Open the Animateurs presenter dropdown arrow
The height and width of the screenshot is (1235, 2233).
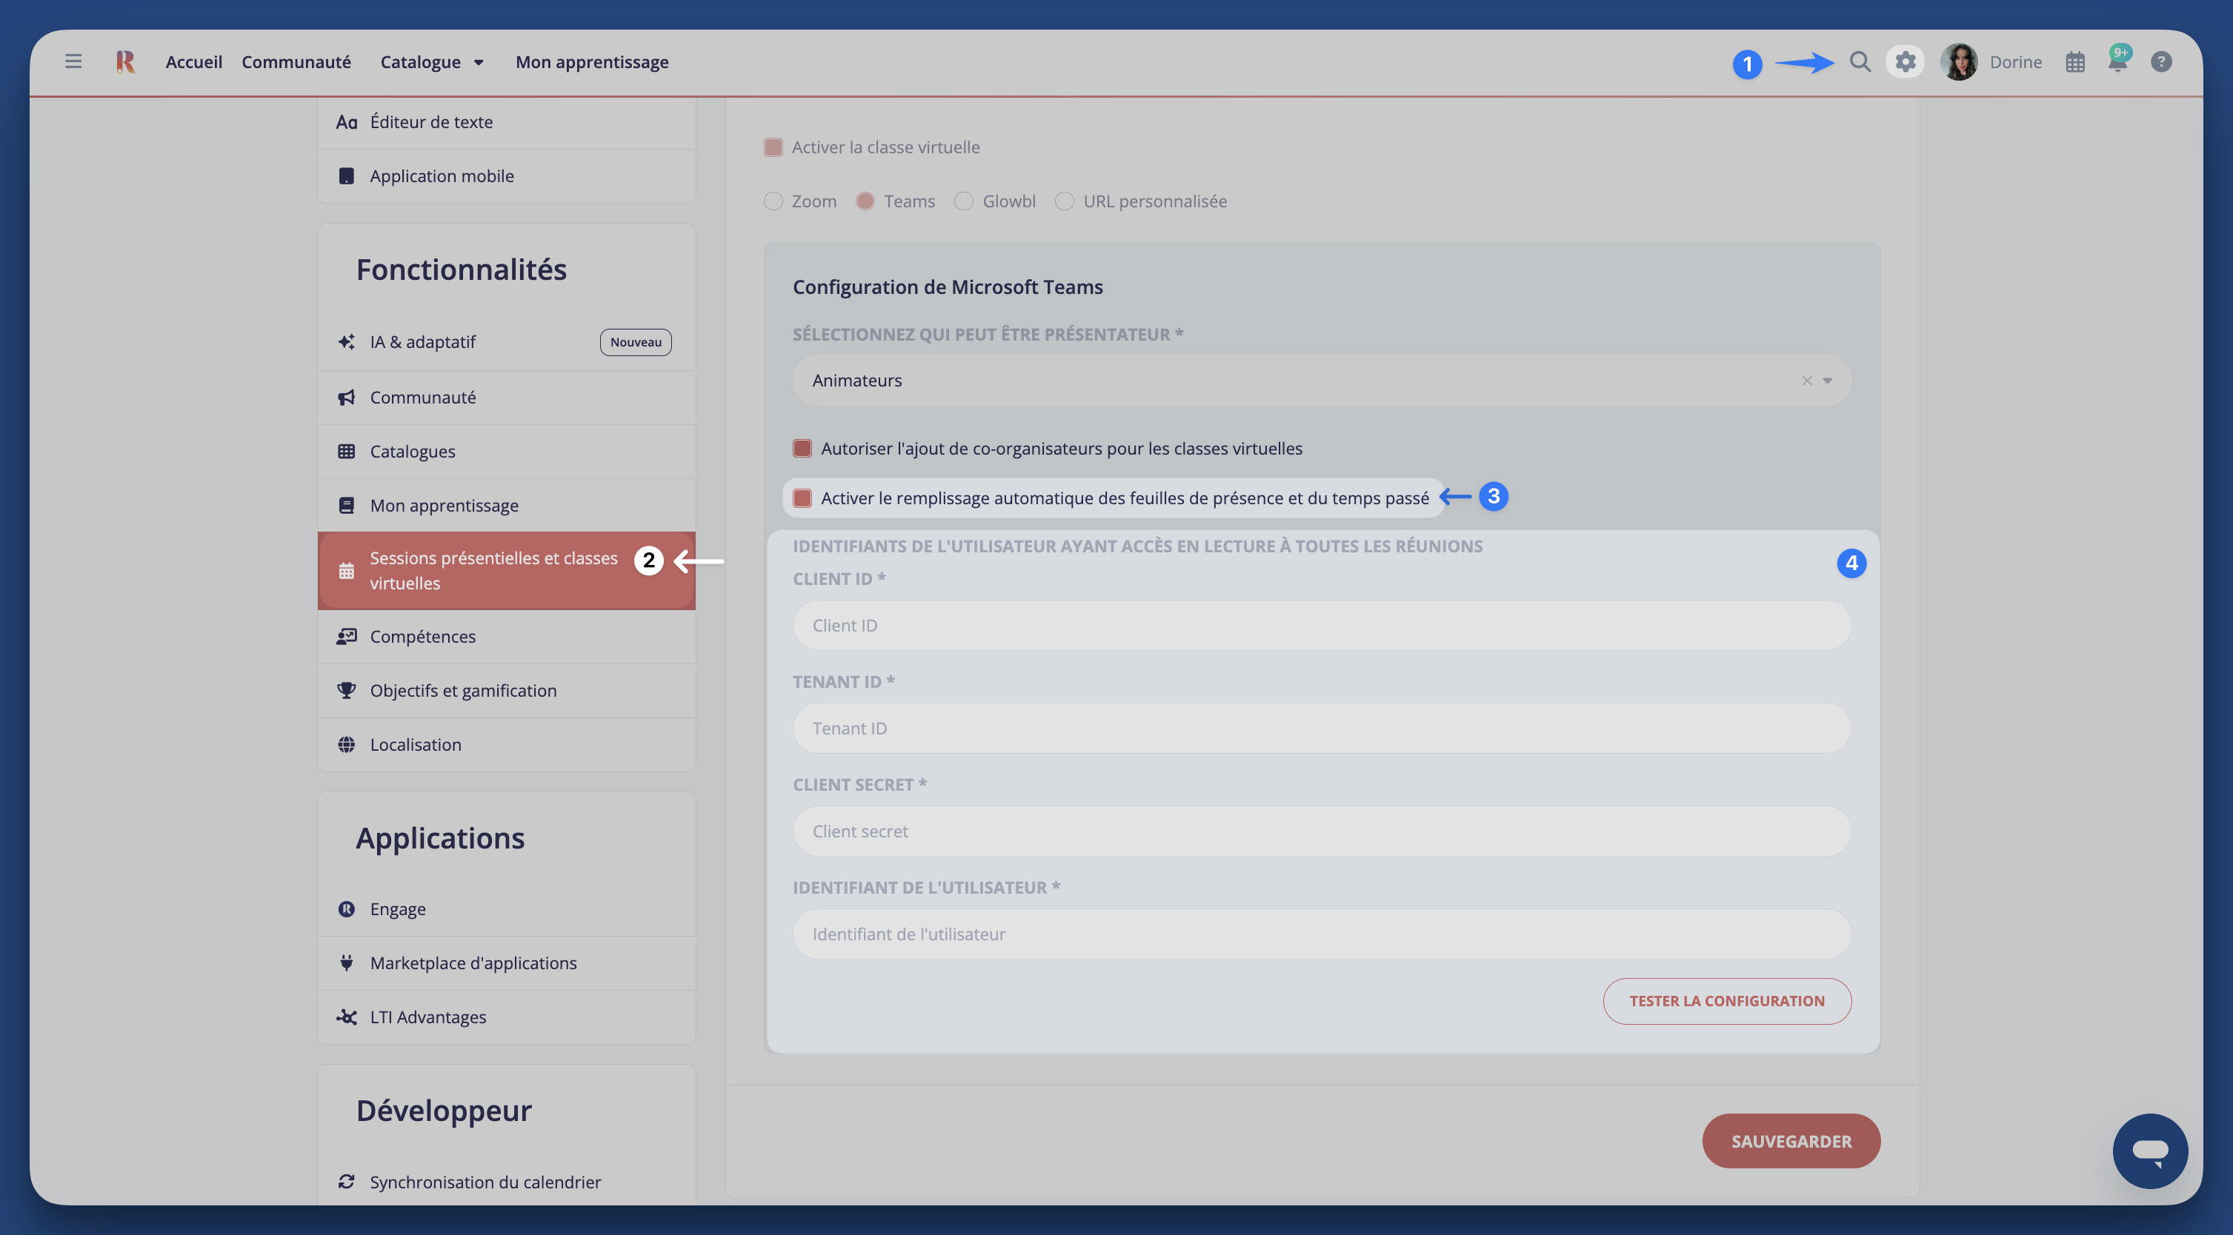1827,381
